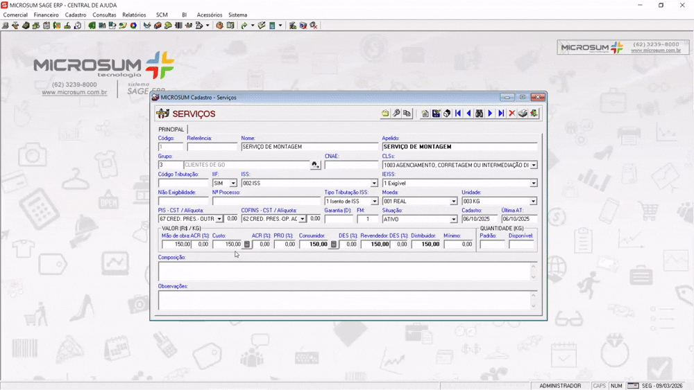Image resolution: width=694 pixels, height=390 pixels.
Task: Jump to the last record arrow icon
Action: [x=500, y=114]
